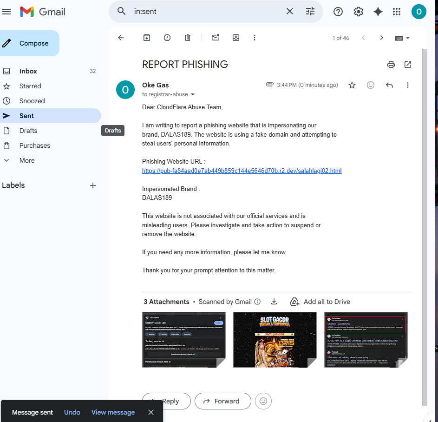This screenshot has width=438, height=422.
Task: Dismiss the Message sent notification
Action: coord(151,412)
